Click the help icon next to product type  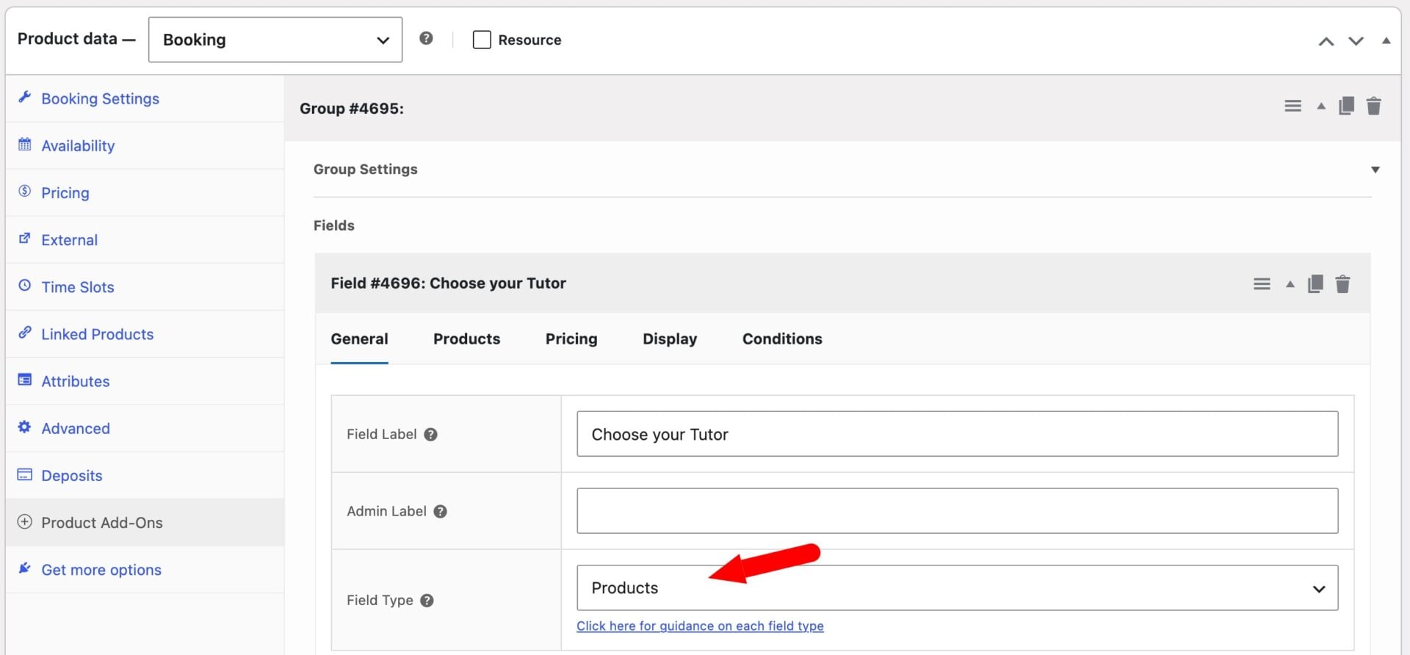pyautogui.click(x=426, y=39)
